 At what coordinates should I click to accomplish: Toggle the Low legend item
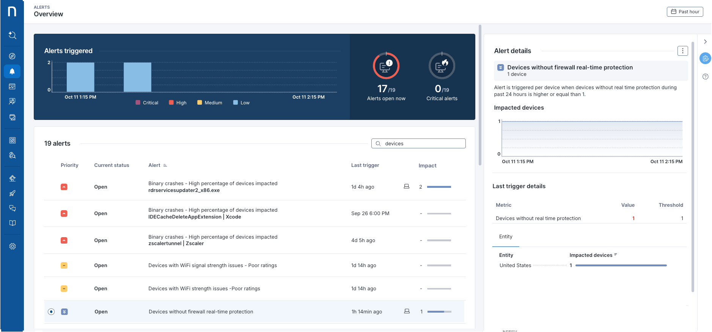[241, 103]
